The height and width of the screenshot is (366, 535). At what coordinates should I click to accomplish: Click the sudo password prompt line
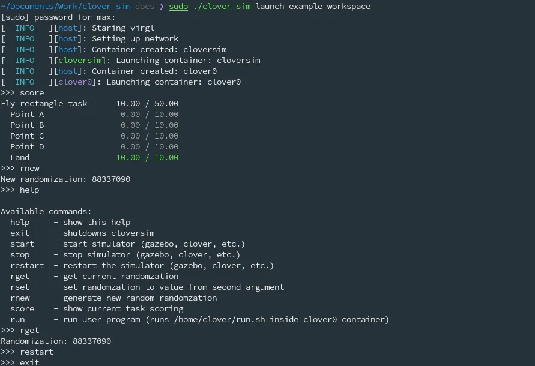coord(58,17)
